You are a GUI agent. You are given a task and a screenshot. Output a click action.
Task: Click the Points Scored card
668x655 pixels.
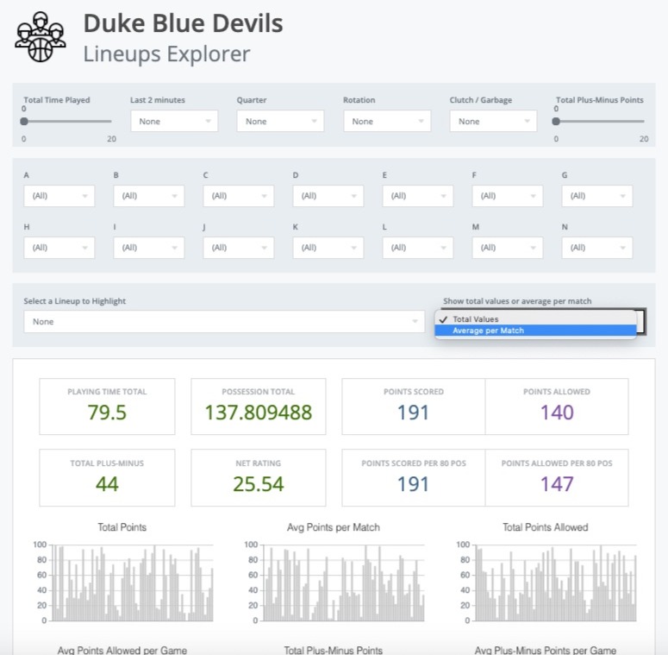click(413, 405)
